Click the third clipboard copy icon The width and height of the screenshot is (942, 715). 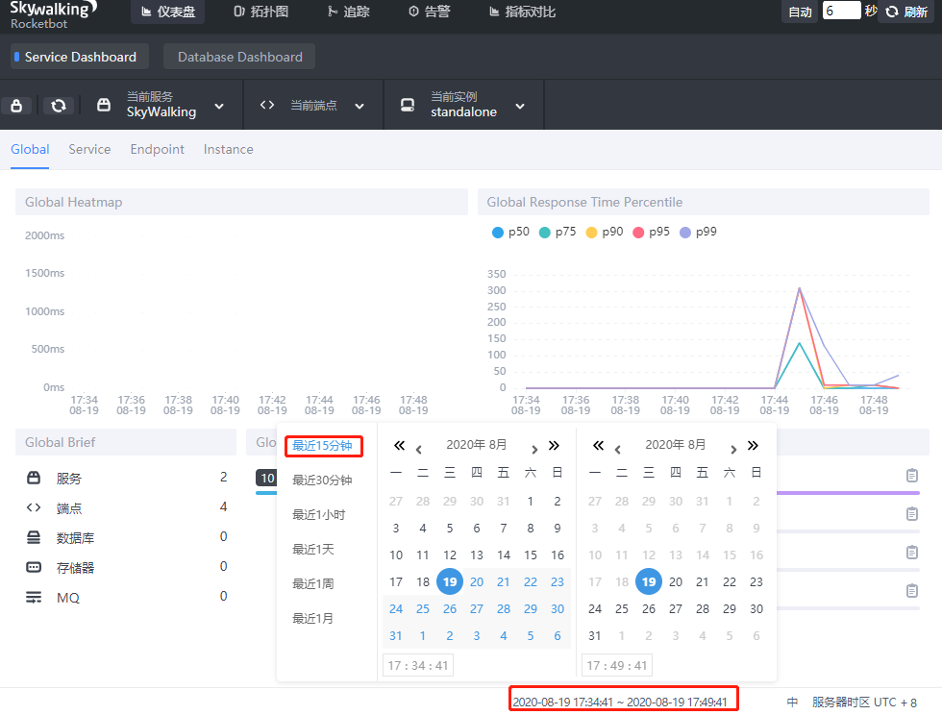point(912,553)
